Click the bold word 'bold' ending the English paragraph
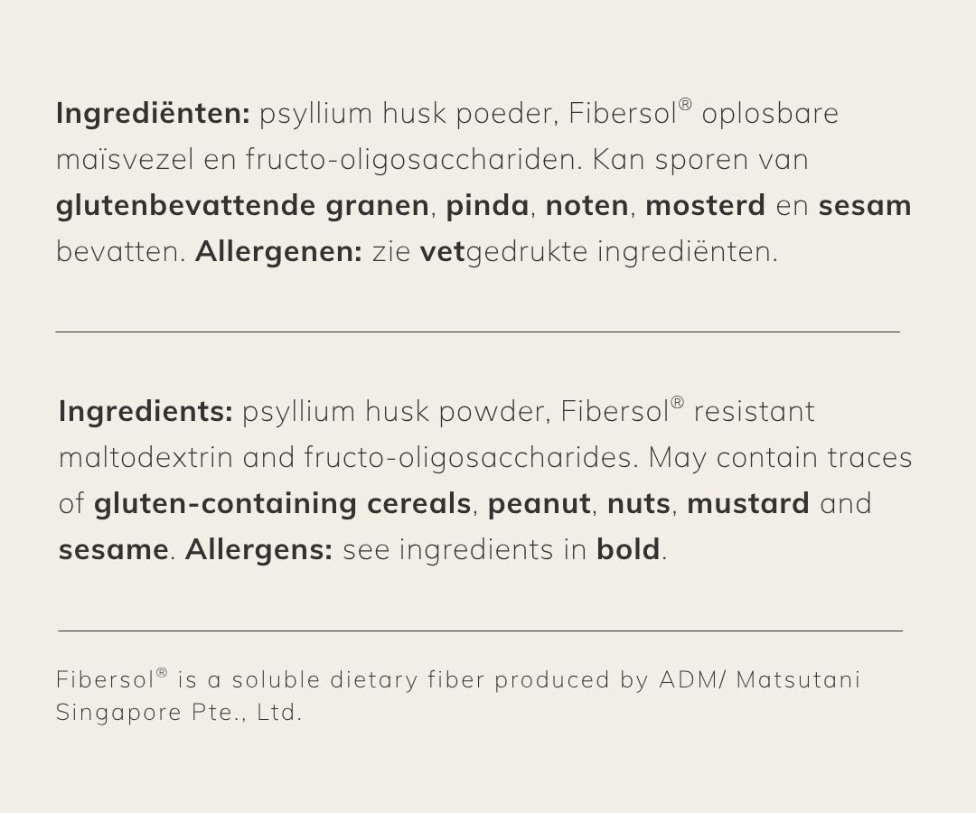The width and height of the screenshot is (976, 813). pyautogui.click(x=627, y=549)
